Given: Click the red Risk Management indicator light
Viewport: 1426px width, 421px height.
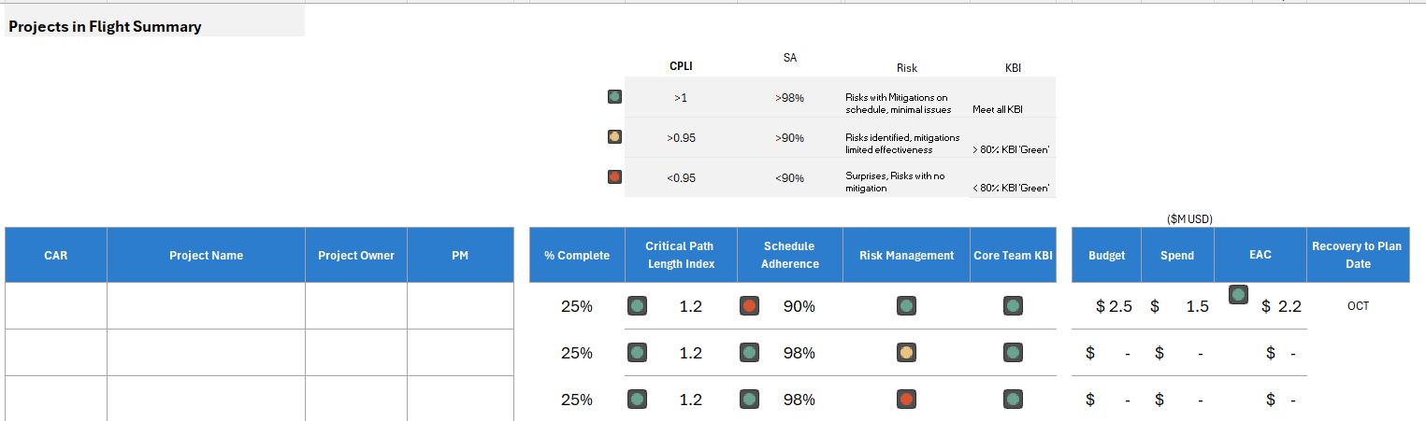Looking at the screenshot, I should click(x=906, y=399).
